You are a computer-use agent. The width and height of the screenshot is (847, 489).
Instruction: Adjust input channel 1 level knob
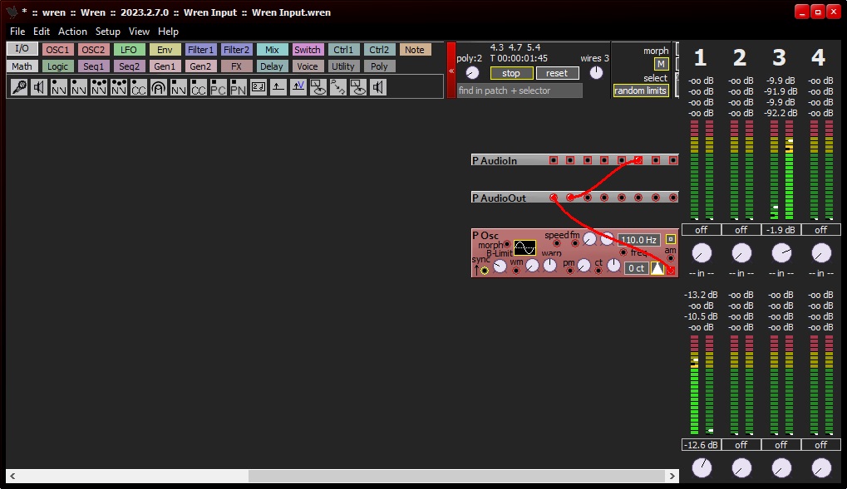(x=702, y=468)
